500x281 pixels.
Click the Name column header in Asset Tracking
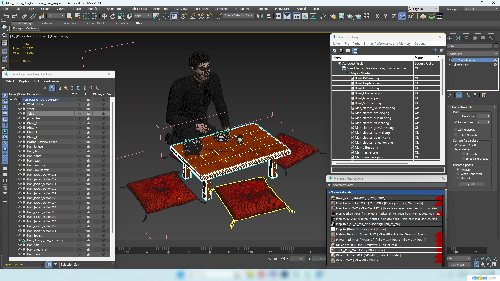coord(372,58)
